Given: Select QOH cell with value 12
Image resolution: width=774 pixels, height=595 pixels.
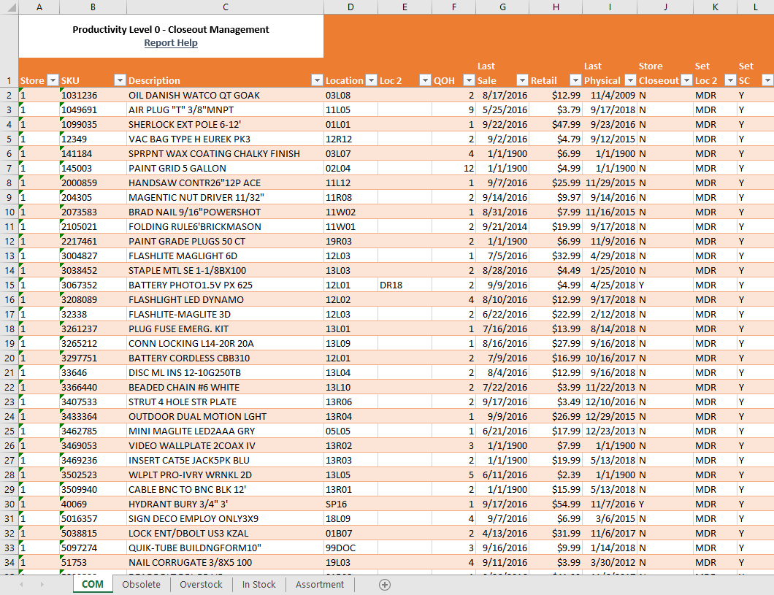Looking at the screenshot, I should (x=453, y=168).
